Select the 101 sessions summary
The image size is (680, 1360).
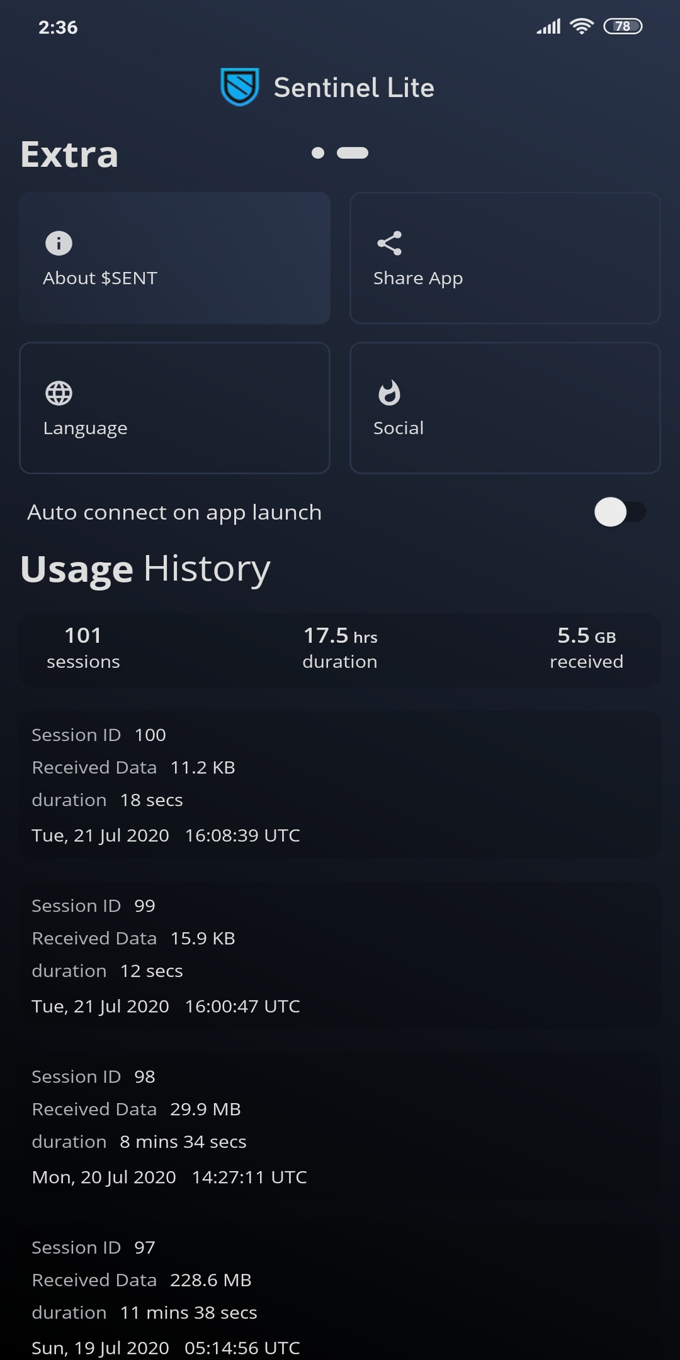click(x=83, y=648)
